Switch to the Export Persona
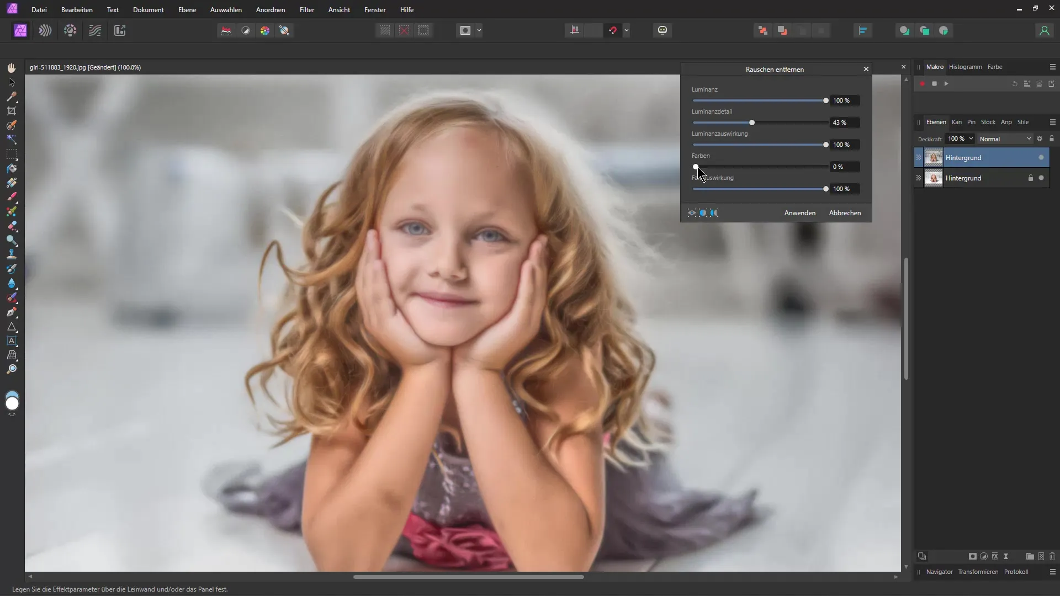1060x596 pixels. [x=120, y=31]
